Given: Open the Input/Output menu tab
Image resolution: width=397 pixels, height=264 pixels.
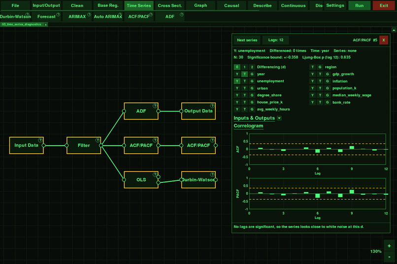Looking at the screenshot, I should click(46, 5).
